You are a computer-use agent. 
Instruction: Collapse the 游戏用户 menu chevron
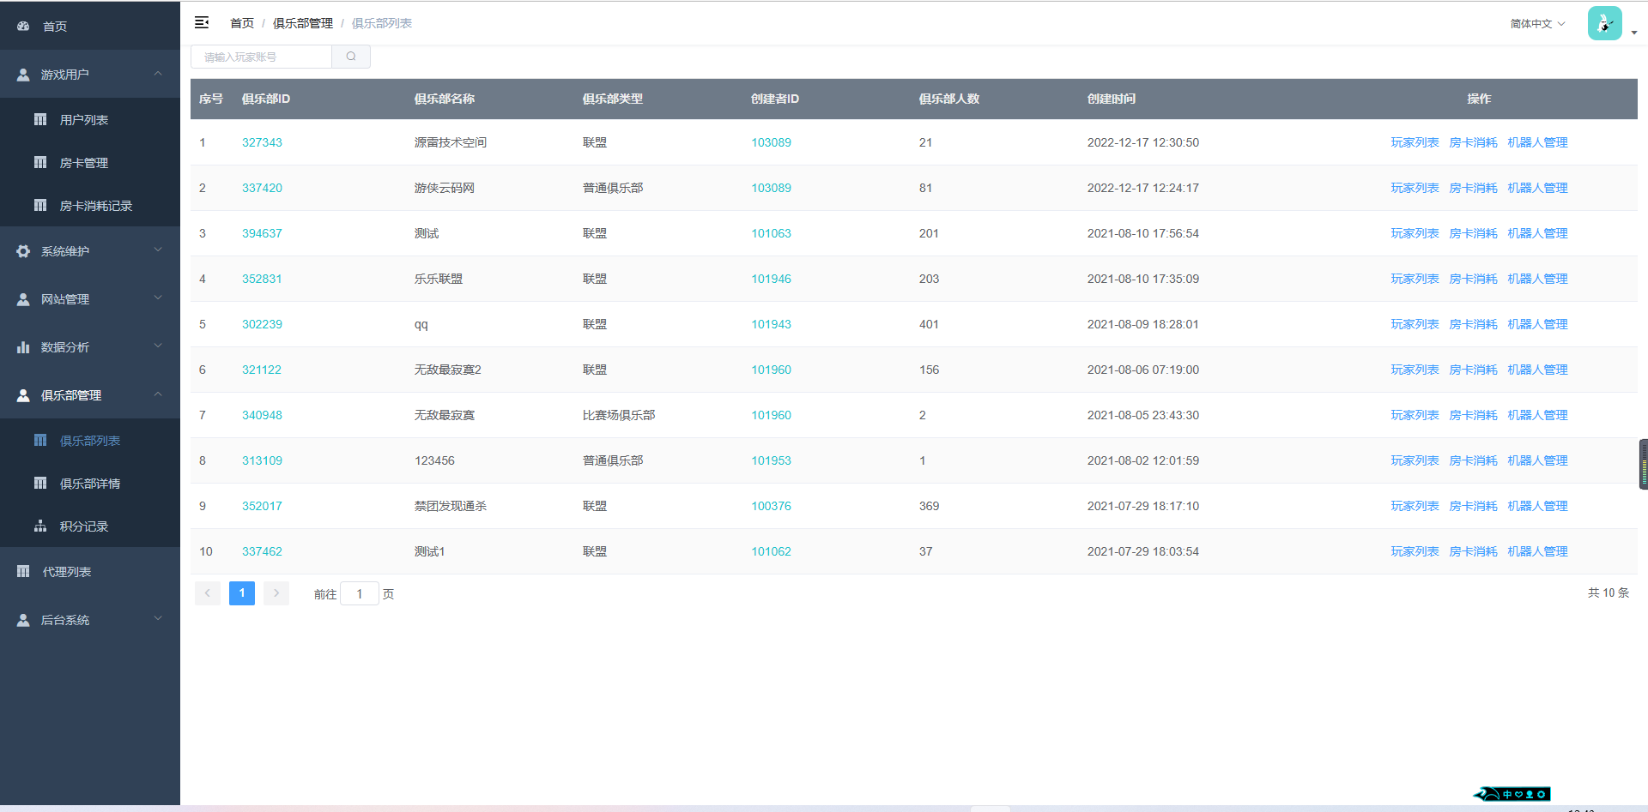click(158, 74)
